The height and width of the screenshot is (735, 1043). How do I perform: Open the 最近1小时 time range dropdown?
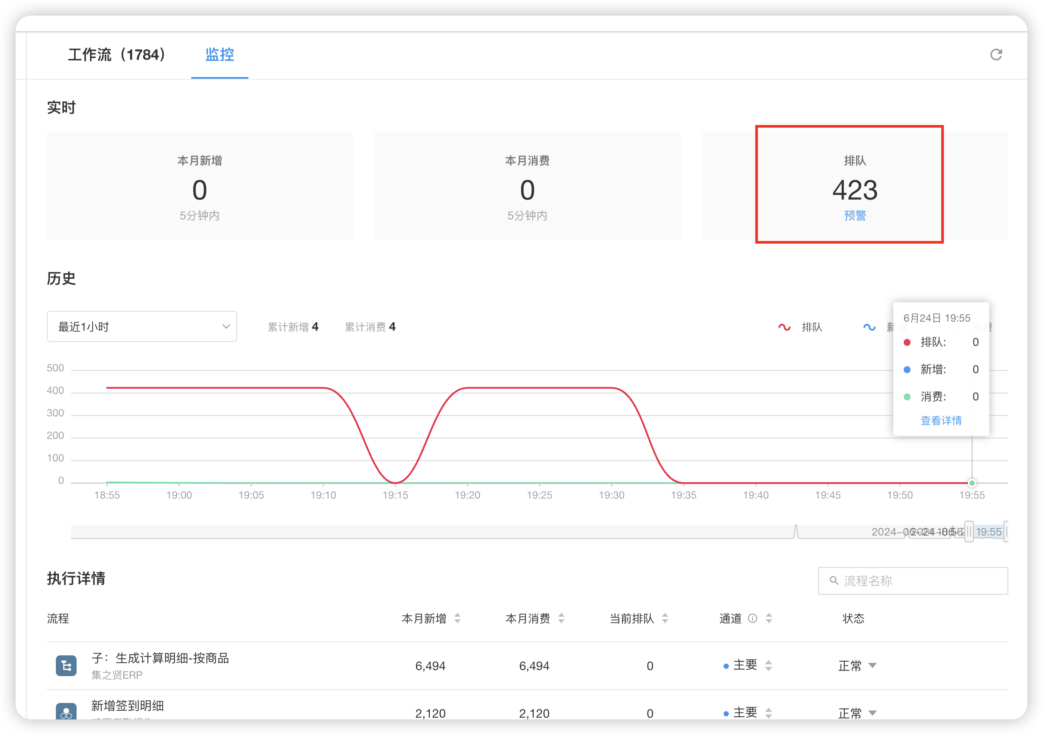click(x=142, y=327)
